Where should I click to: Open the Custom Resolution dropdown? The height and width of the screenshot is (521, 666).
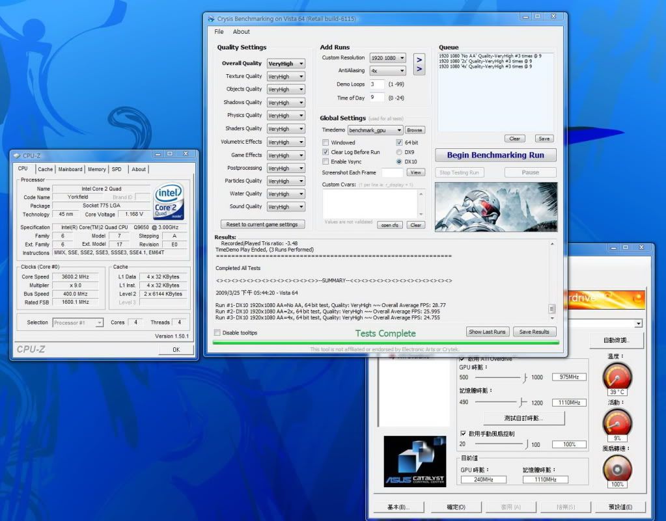click(387, 58)
